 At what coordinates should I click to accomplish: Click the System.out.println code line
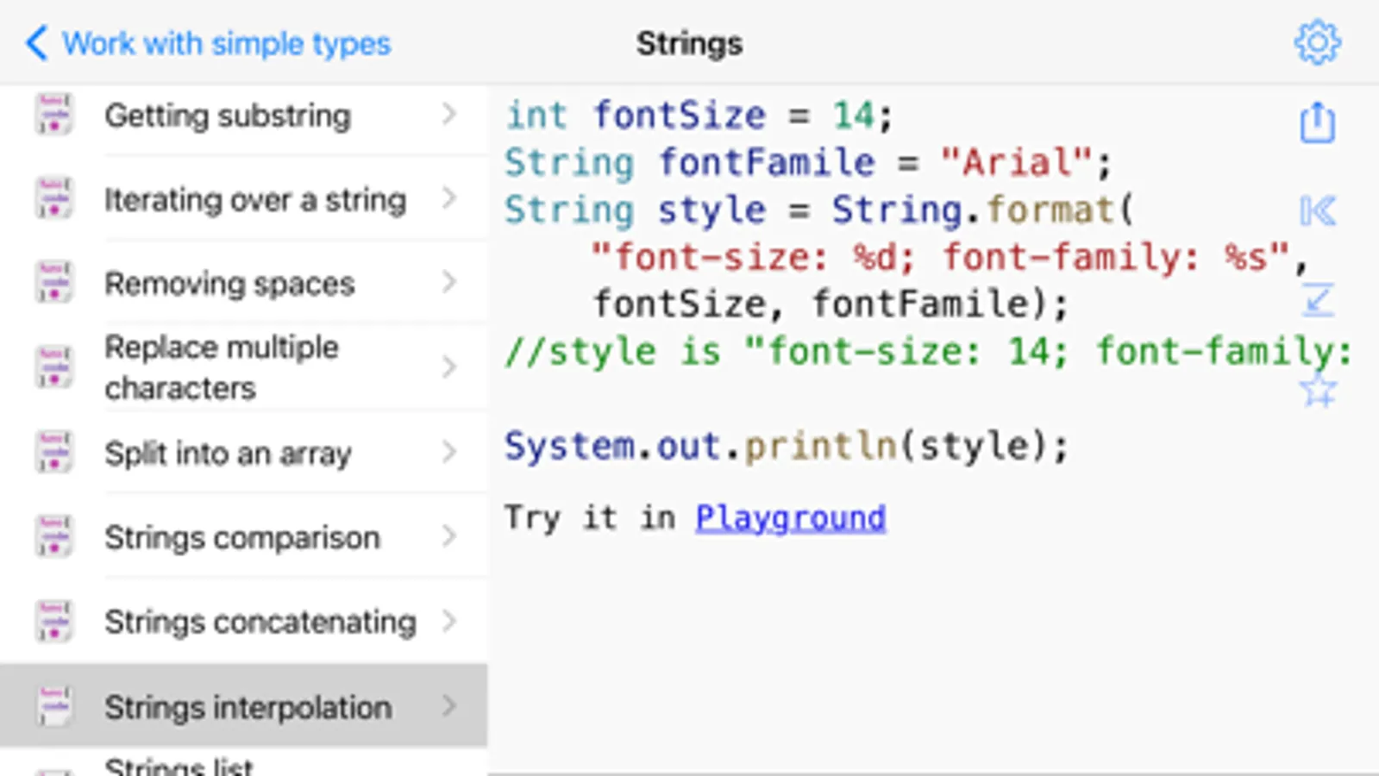point(786,446)
